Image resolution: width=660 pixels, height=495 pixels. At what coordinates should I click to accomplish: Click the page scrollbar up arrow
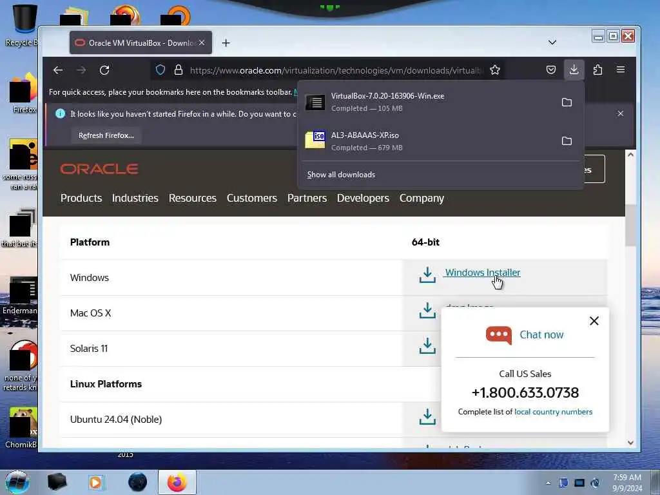(x=630, y=155)
